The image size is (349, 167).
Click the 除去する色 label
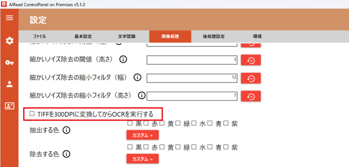coord(44,154)
